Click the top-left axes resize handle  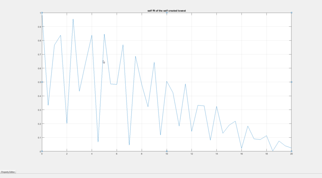(x=42, y=13)
